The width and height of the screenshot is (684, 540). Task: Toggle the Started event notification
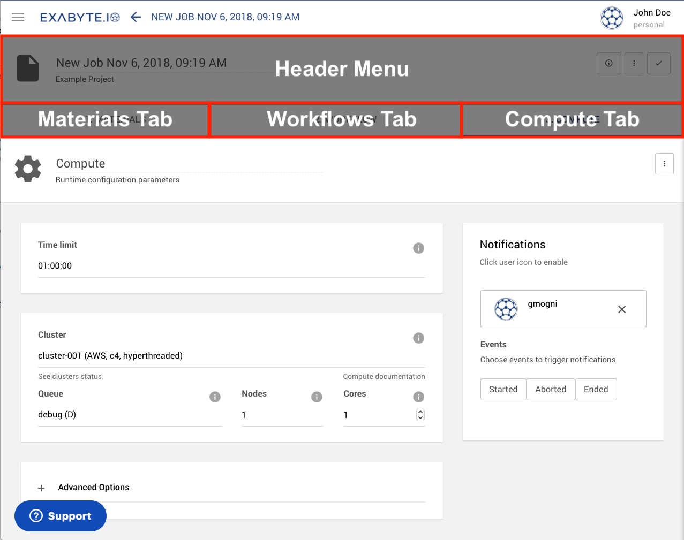(x=503, y=389)
